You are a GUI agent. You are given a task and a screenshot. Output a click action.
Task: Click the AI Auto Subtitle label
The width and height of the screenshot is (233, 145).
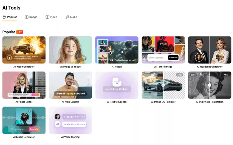[70, 102]
